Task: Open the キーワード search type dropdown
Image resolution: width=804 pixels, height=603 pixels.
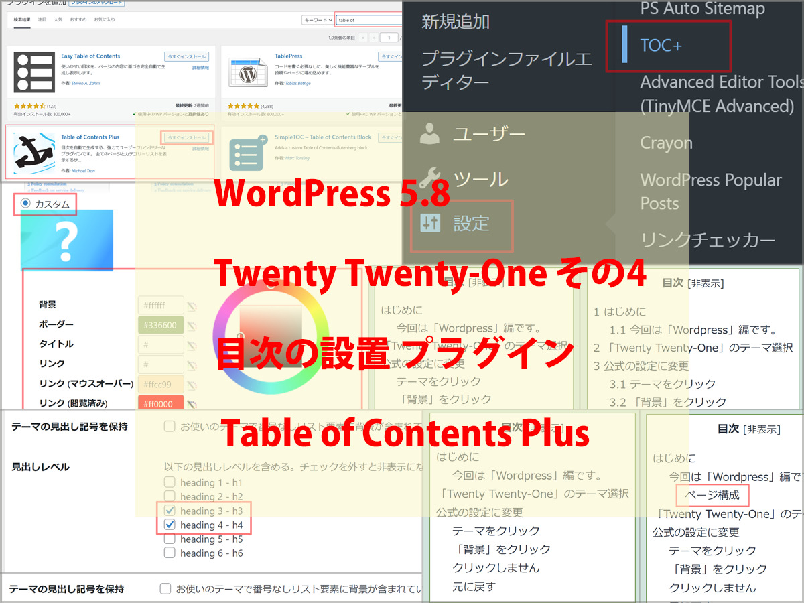Action: (318, 20)
